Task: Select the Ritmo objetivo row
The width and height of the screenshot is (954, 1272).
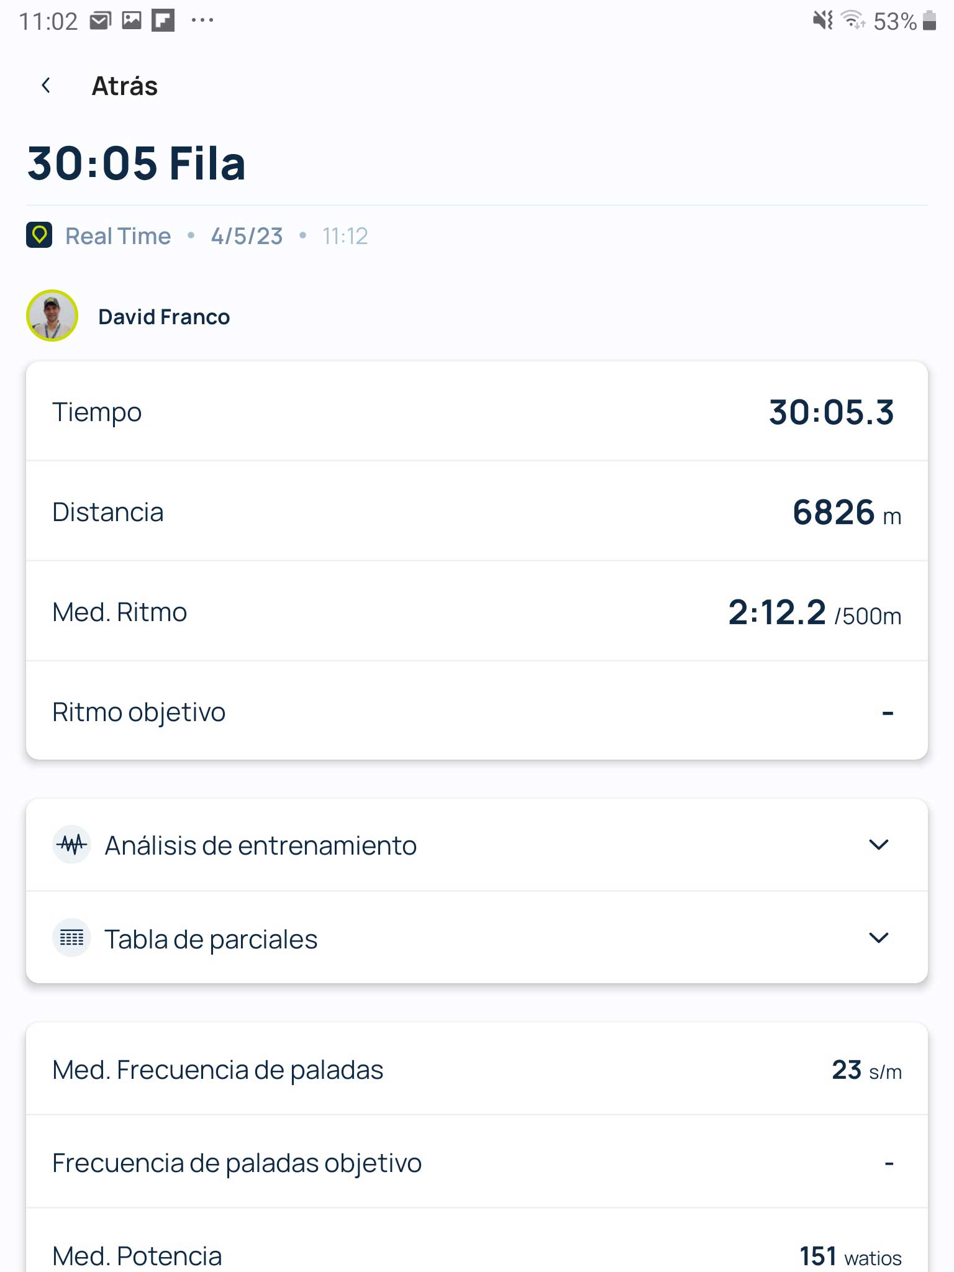Action: 477,711
